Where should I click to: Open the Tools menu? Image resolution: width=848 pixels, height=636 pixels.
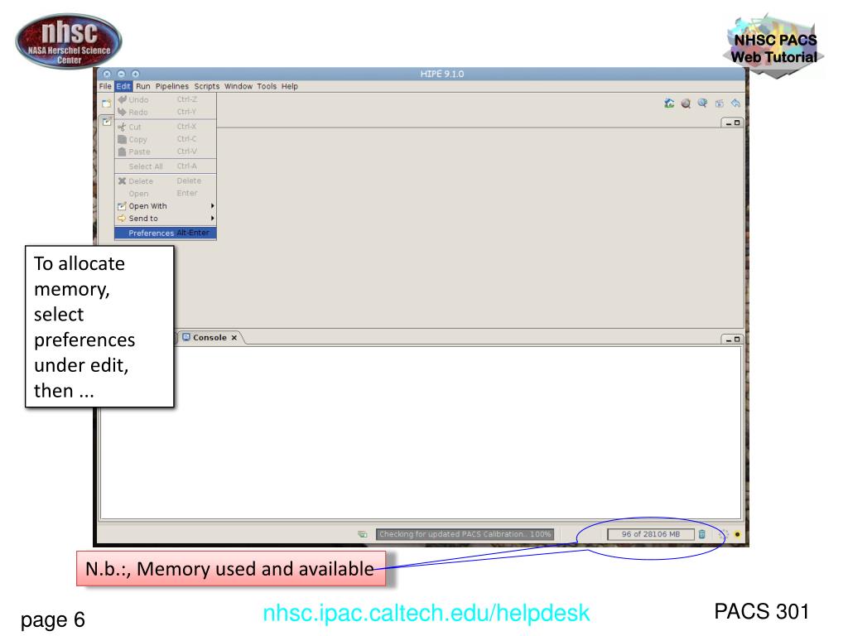(x=267, y=86)
